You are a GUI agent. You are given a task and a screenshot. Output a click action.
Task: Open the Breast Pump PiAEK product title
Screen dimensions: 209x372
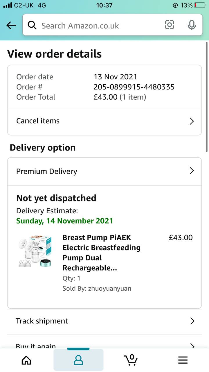tap(102, 253)
